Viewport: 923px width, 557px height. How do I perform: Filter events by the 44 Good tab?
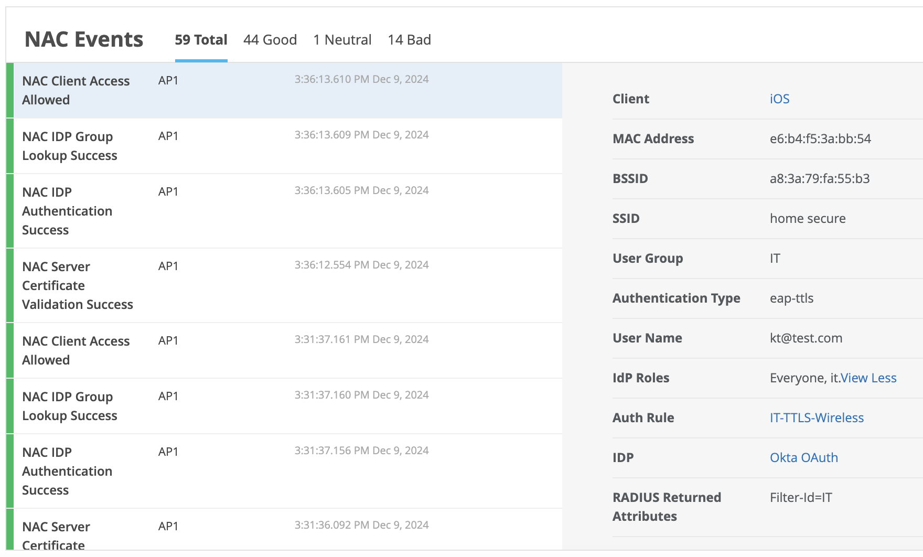pyautogui.click(x=270, y=40)
